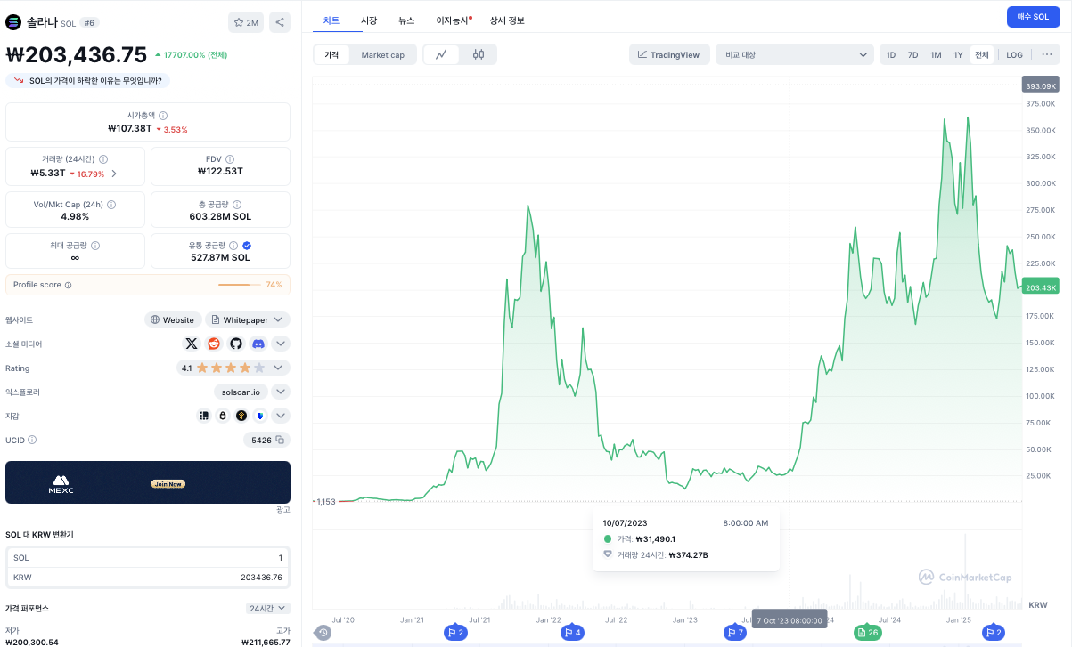Open the 비교 대상 compare dropdown
Screen dimensions: 1072x647
click(x=796, y=54)
